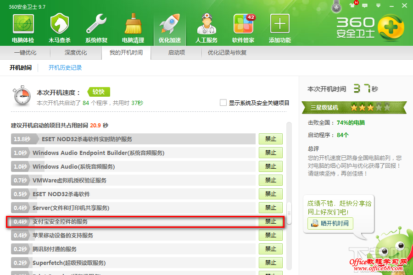
Task: Click 禁止 for Superfetch超级预读取服务
Action: point(270,263)
